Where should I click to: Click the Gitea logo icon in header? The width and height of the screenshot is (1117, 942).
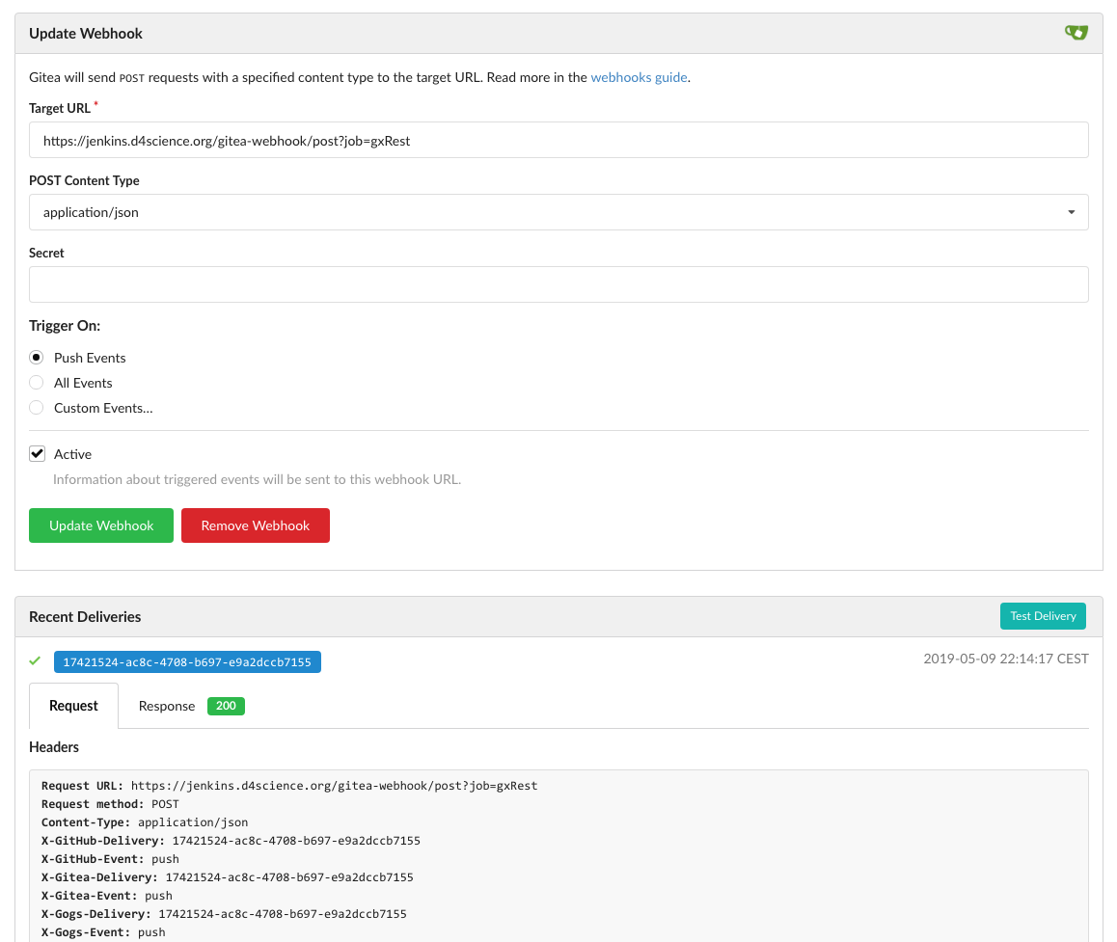point(1076,33)
